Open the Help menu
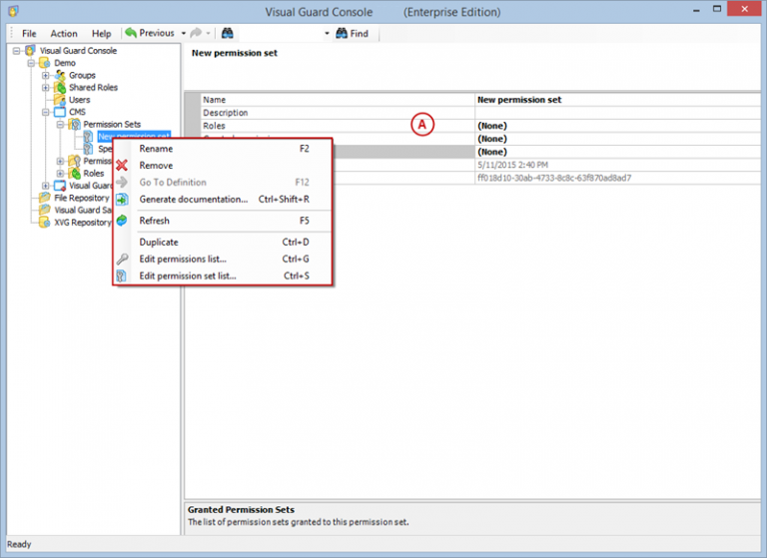This screenshot has height=558, width=767. pos(101,33)
